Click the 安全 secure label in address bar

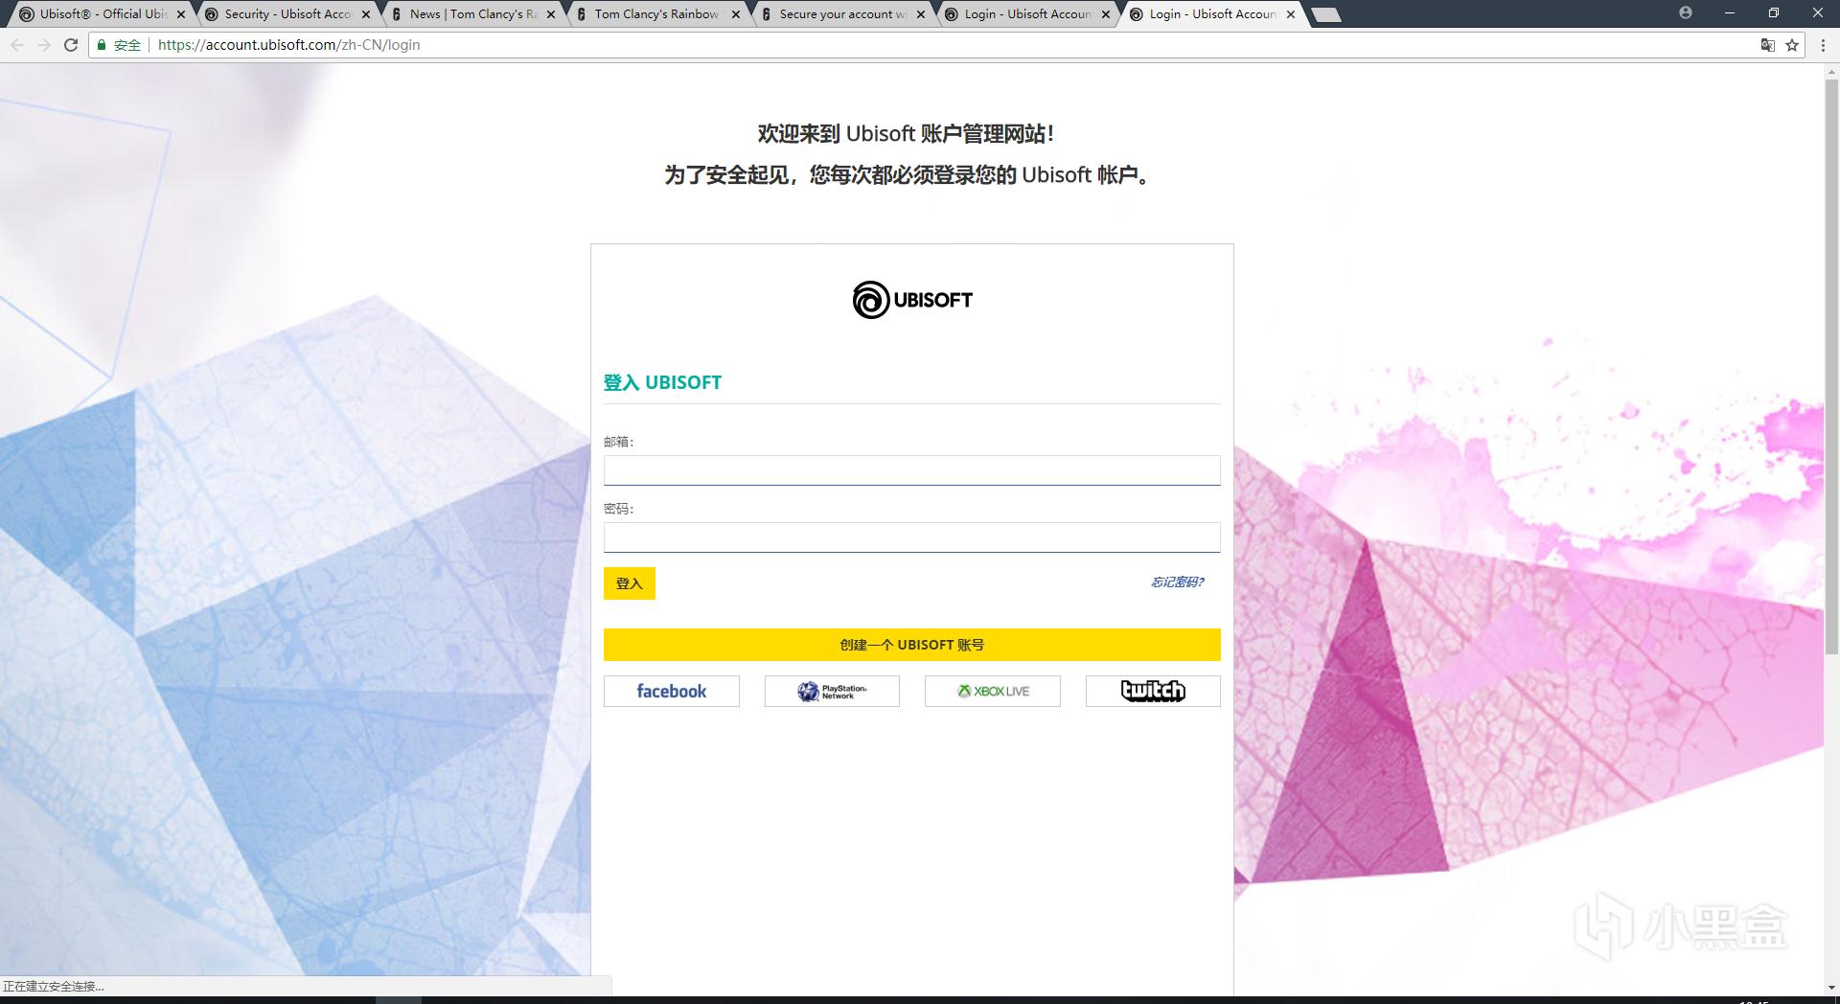click(127, 45)
